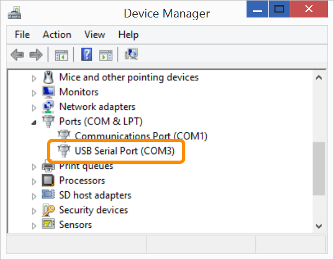Open the Action menu

(x=57, y=34)
